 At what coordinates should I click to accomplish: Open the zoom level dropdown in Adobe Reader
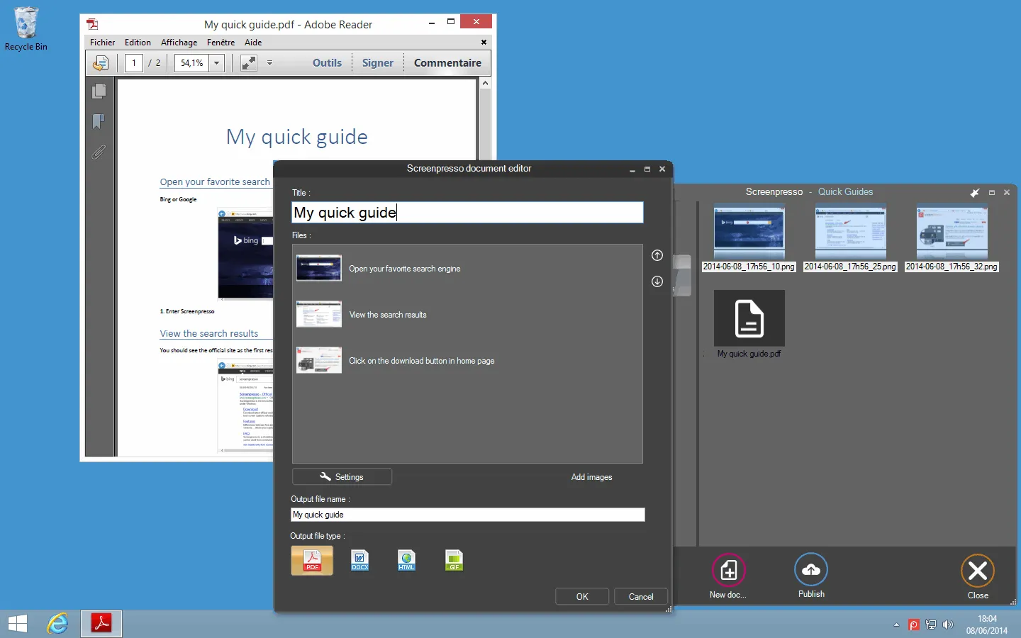pos(216,63)
